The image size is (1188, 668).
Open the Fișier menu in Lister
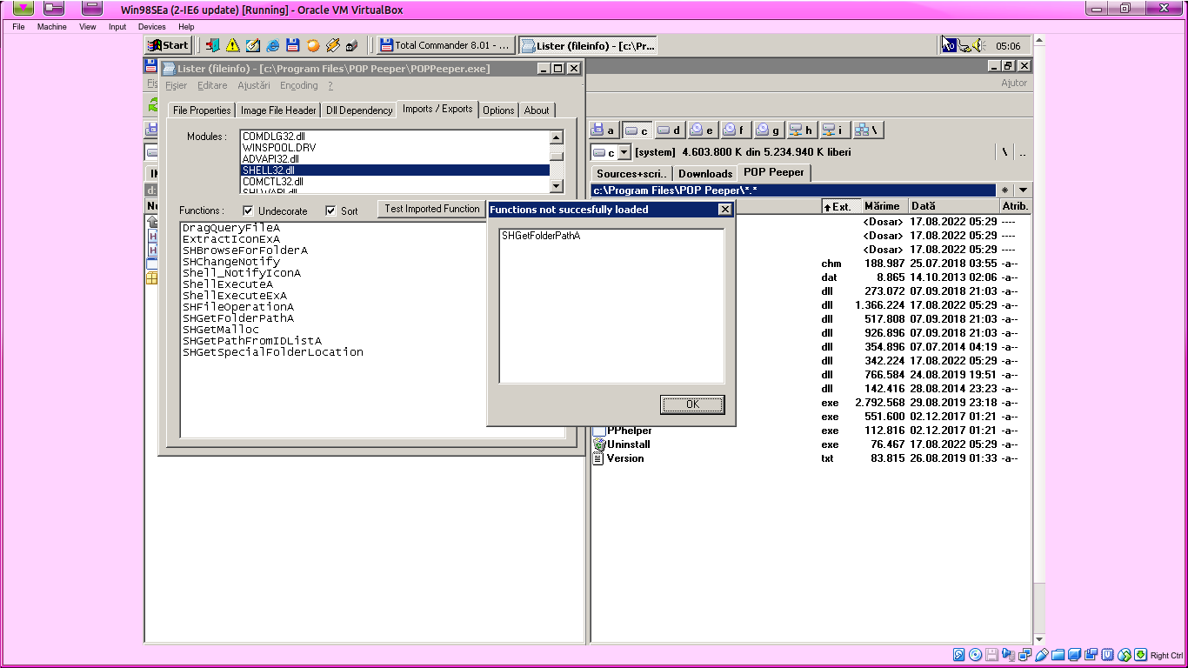[x=176, y=85]
